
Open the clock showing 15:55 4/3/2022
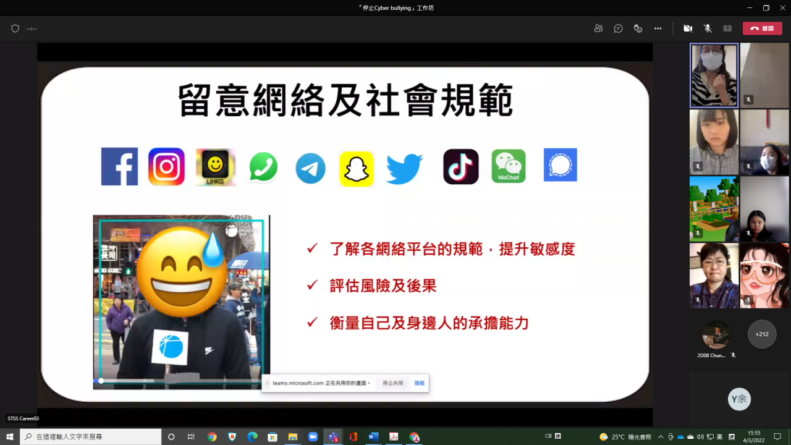click(x=755, y=436)
